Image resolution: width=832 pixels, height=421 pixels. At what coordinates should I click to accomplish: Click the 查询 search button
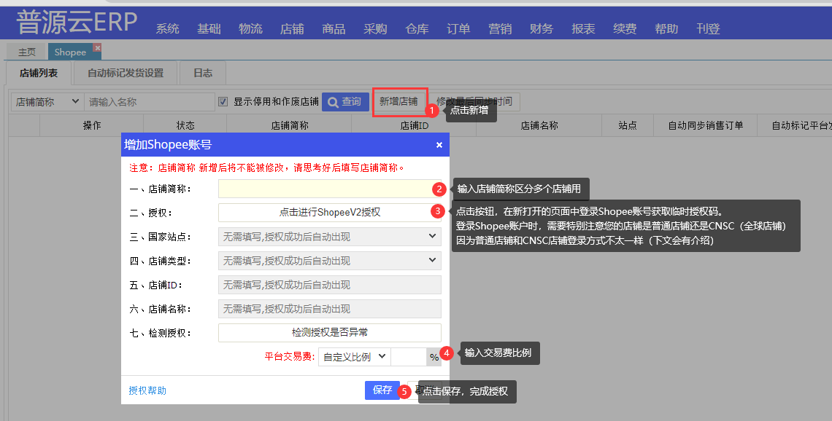345,102
